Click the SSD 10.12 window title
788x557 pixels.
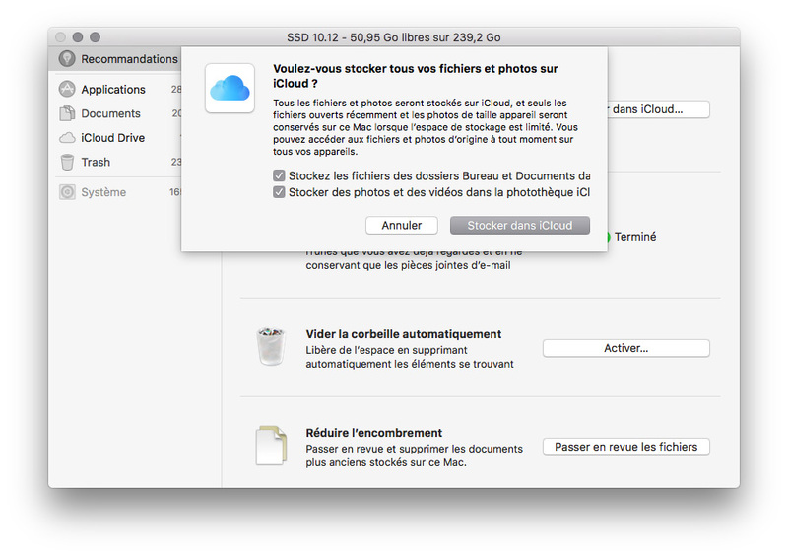pyautogui.click(x=393, y=37)
